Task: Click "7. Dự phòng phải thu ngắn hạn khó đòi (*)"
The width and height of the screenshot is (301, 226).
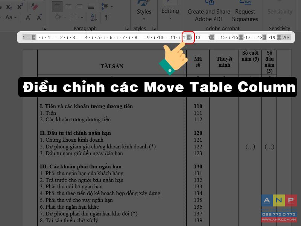Action: coord(89,214)
